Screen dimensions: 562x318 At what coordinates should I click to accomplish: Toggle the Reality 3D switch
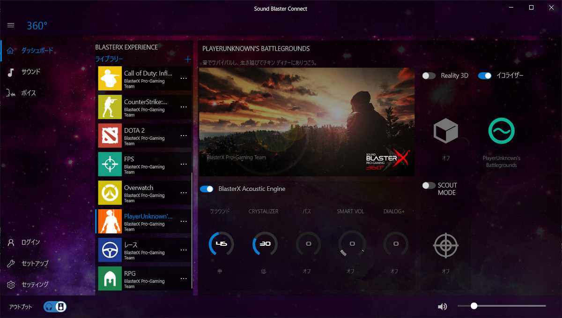(429, 76)
